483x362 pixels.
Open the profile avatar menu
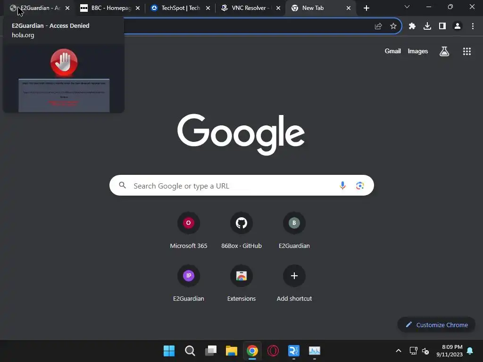click(x=458, y=26)
